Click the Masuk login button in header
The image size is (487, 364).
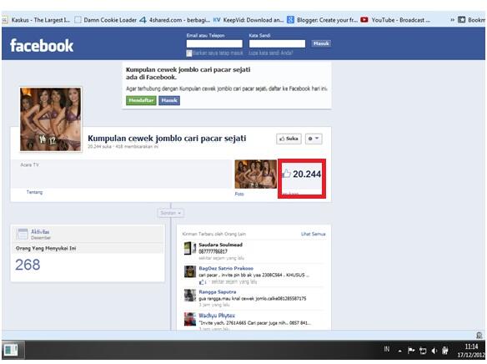pos(321,43)
